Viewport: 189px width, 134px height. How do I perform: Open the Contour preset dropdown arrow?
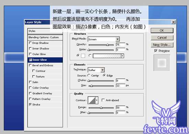[x=97, y=100]
